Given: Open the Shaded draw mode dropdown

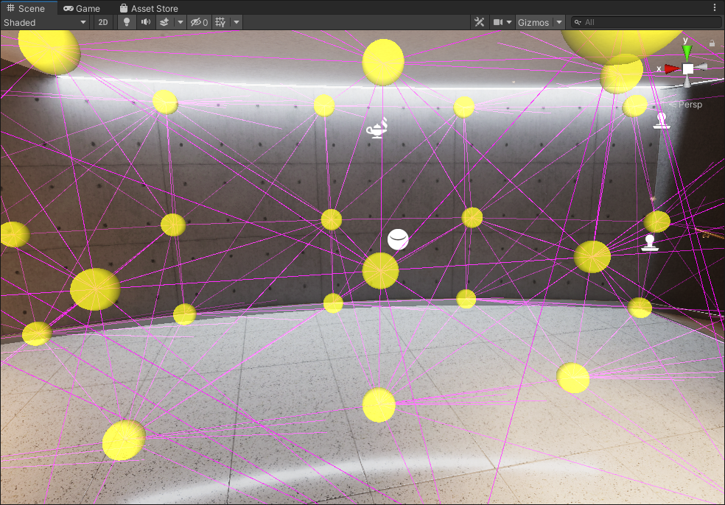Looking at the screenshot, I should pos(45,22).
